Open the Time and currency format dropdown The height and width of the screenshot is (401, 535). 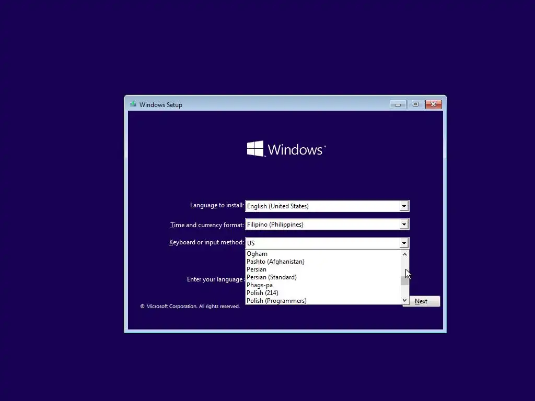point(404,225)
